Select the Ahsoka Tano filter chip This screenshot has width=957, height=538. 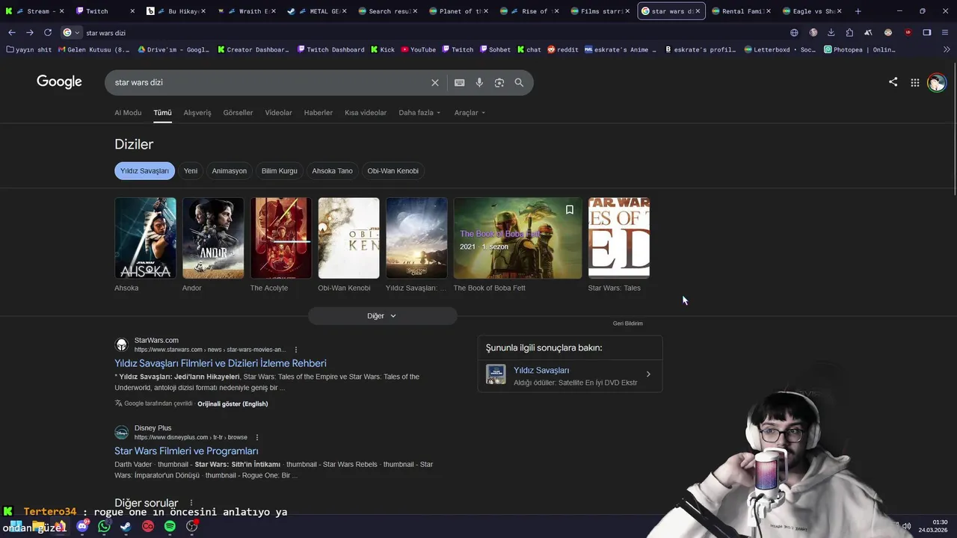click(332, 171)
